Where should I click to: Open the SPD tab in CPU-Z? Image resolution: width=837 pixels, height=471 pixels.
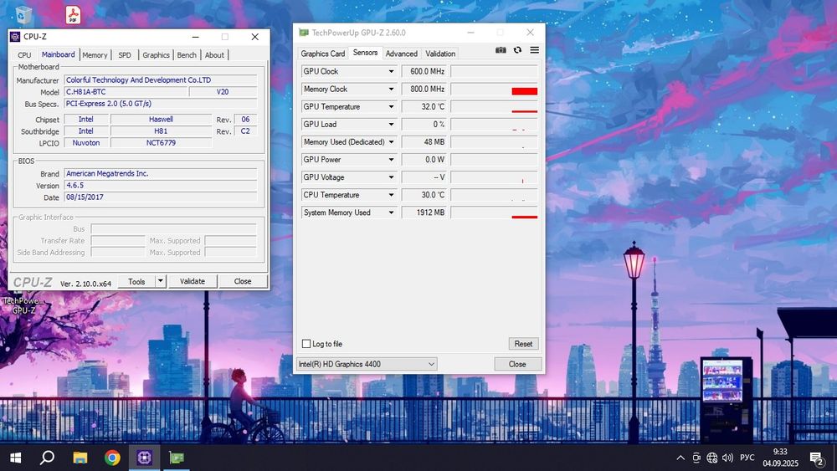(125, 55)
